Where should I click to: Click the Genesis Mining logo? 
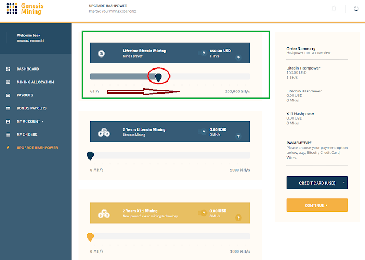25,9
